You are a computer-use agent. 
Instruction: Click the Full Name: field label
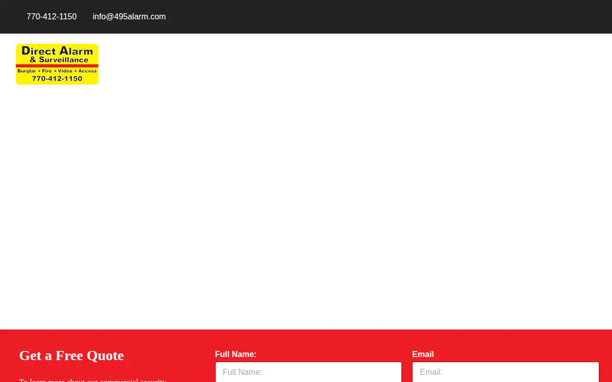(x=236, y=354)
